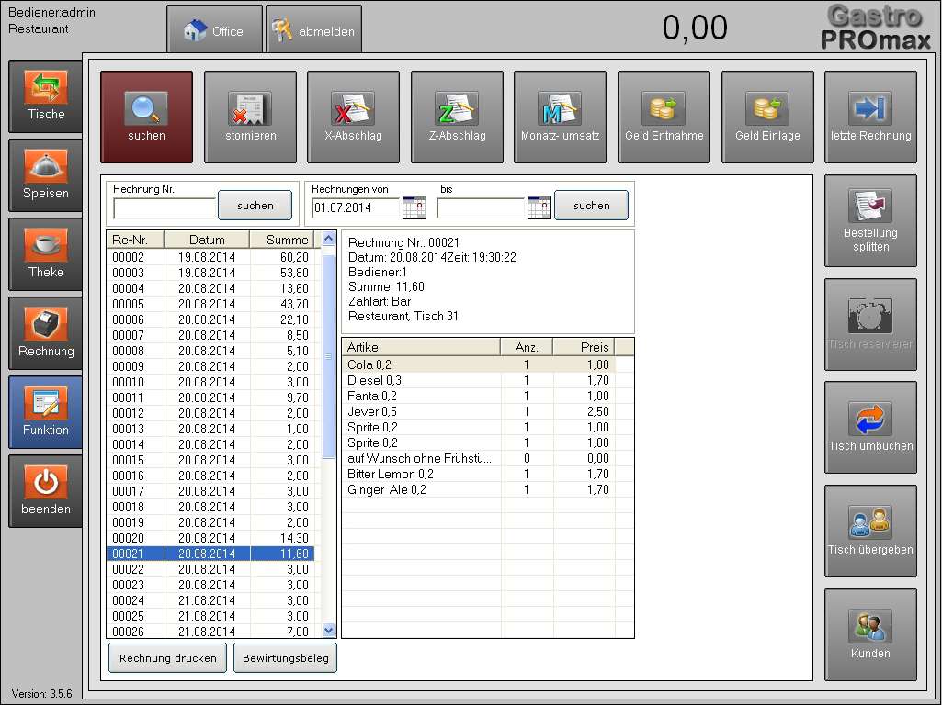Cancel a receipt with stornieren
The width and height of the screenshot is (942, 705).
click(x=251, y=117)
